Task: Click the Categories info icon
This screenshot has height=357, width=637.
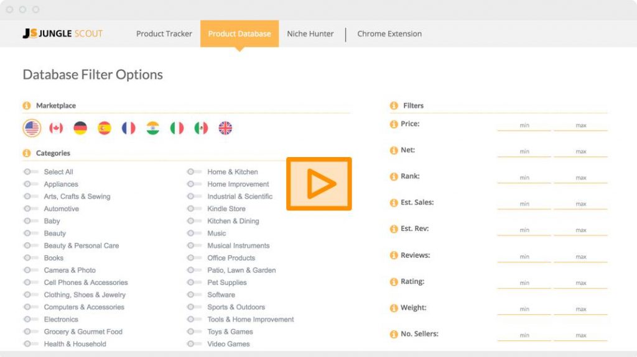Action: [x=27, y=153]
